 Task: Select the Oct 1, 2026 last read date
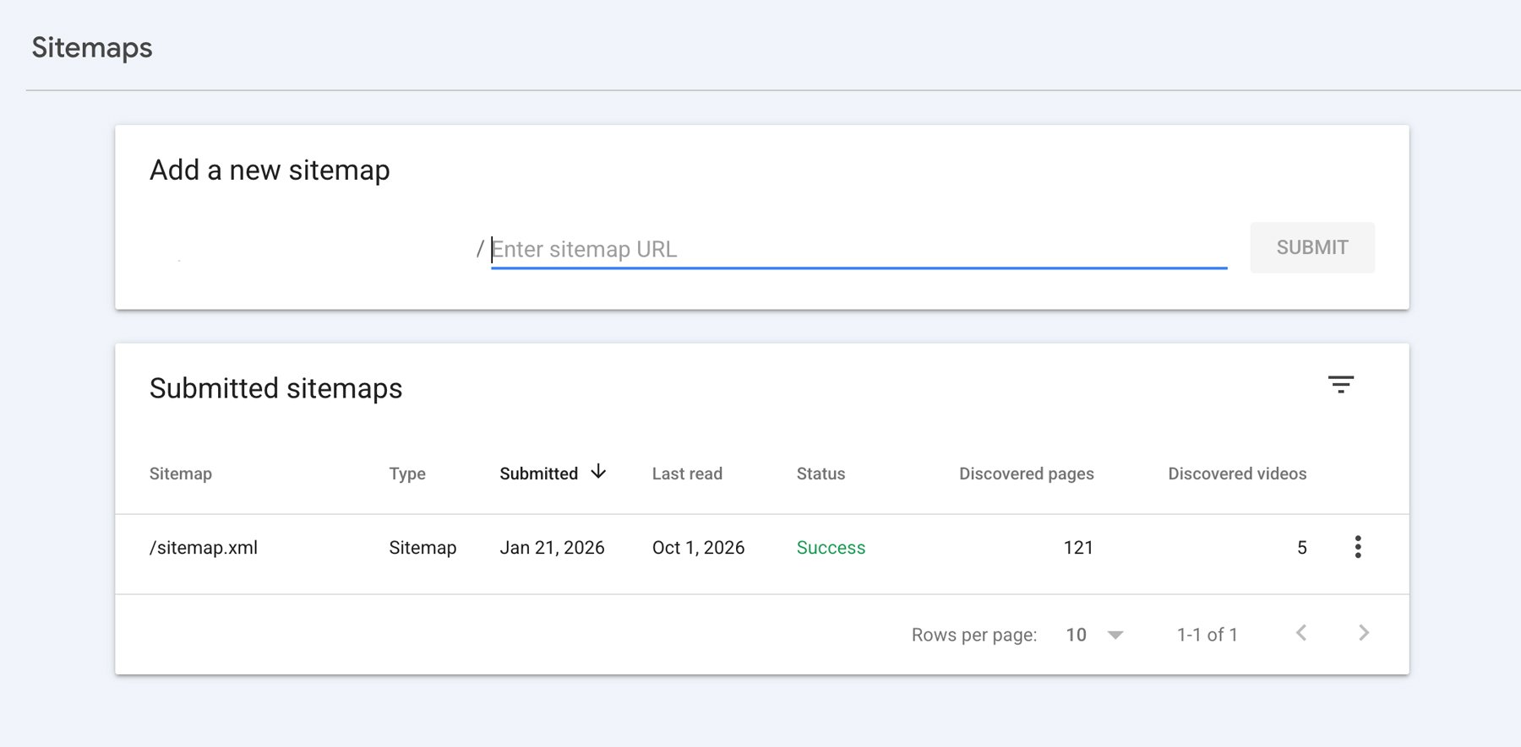pos(698,548)
